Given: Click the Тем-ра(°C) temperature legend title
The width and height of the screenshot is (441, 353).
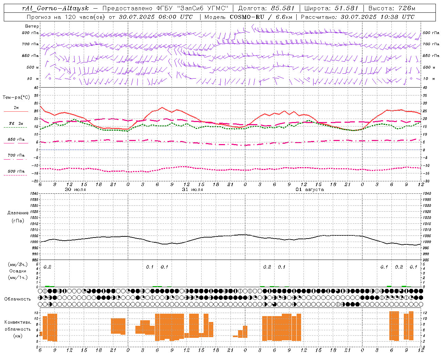Looking at the screenshot, I should [x=16, y=97].
